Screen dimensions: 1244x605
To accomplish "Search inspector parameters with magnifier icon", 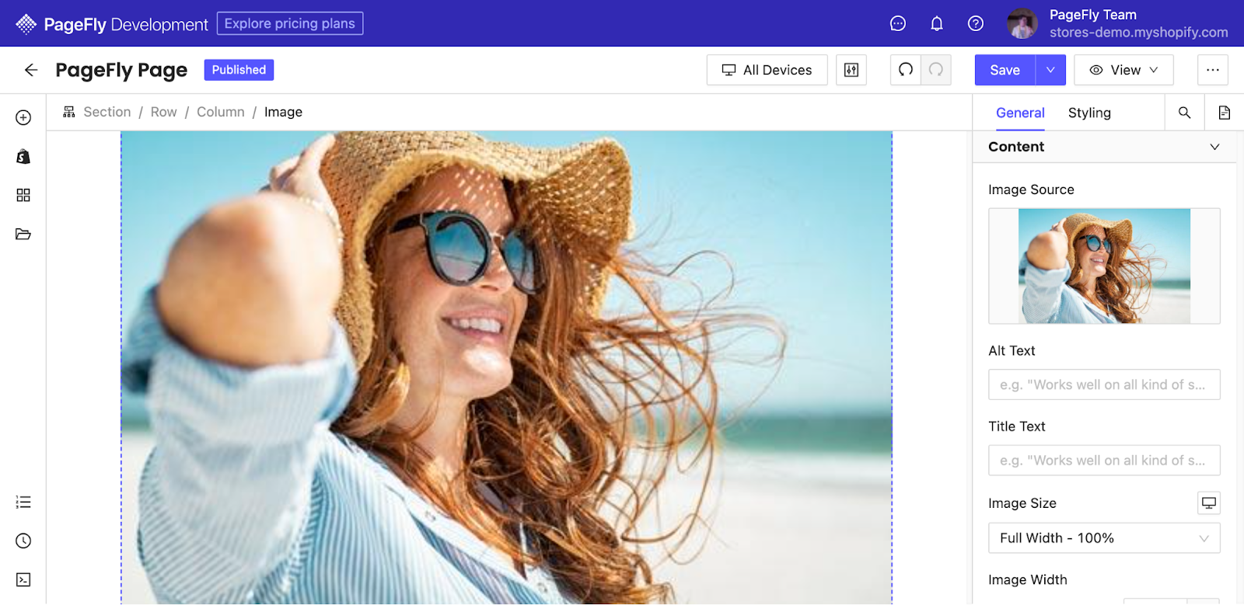I will pyautogui.click(x=1185, y=113).
